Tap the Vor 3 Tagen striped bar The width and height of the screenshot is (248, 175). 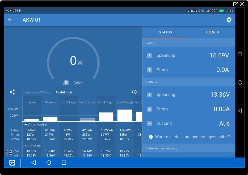point(87,120)
